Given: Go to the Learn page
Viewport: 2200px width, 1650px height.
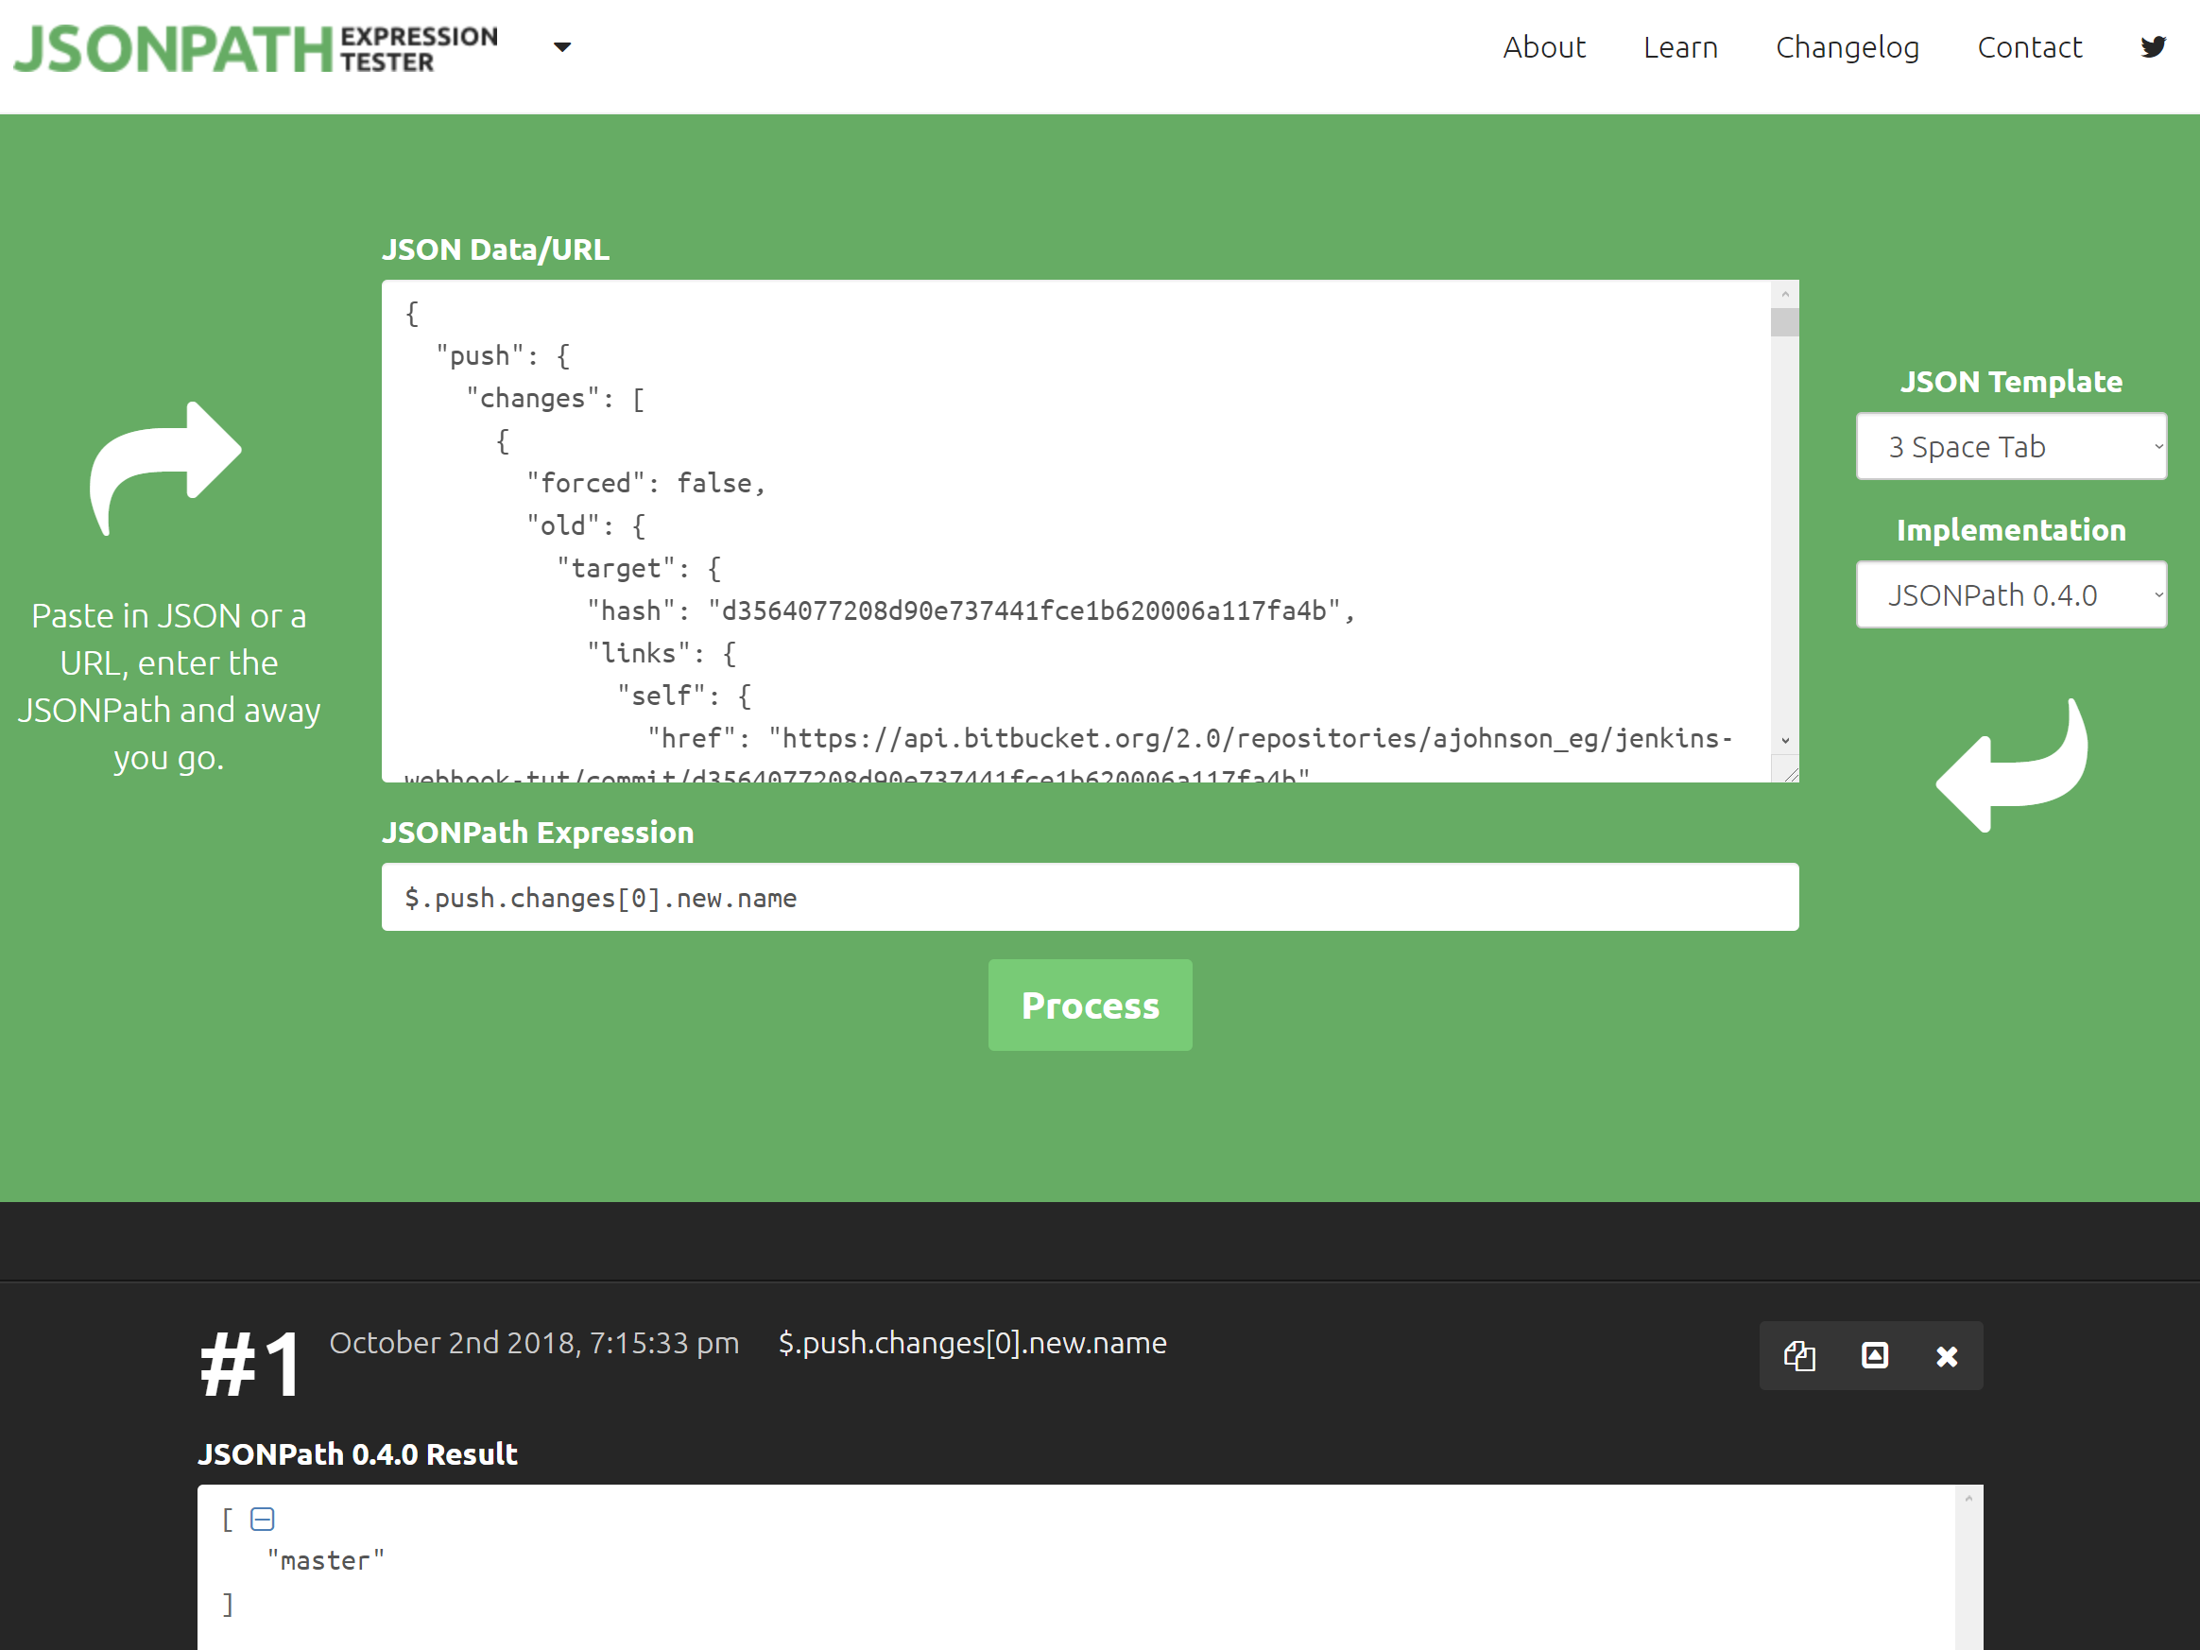Looking at the screenshot, I should point(1680,46).
